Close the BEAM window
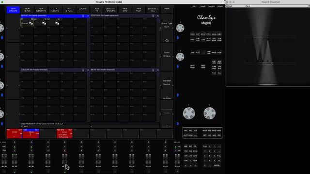The height and width of the screenshot is (174, 310). [x=158, y=70]
